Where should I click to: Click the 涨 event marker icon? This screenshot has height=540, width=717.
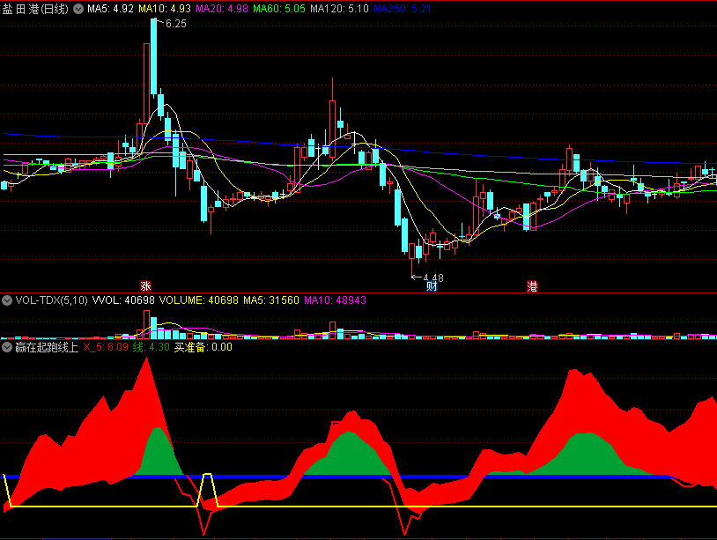click(x=146, y=286)
